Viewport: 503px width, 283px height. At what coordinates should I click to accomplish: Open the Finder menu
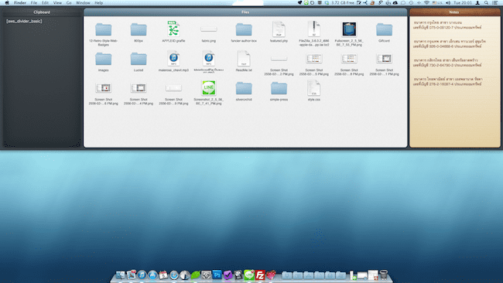[20, 3]
